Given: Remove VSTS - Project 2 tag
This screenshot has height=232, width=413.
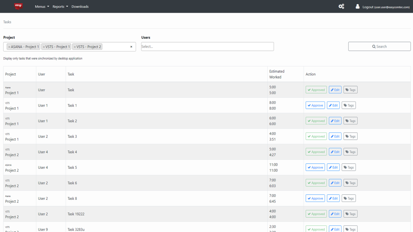Looking at the screenshot, I should coord(75,47).
